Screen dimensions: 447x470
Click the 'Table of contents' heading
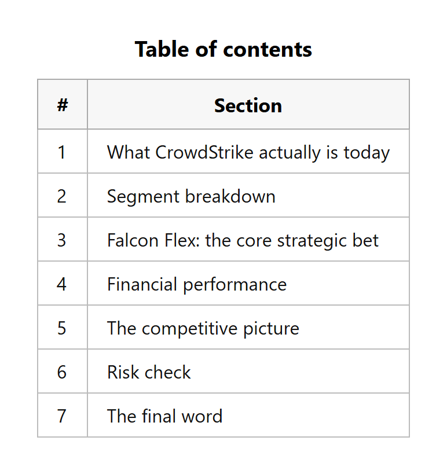pos(223,49)
